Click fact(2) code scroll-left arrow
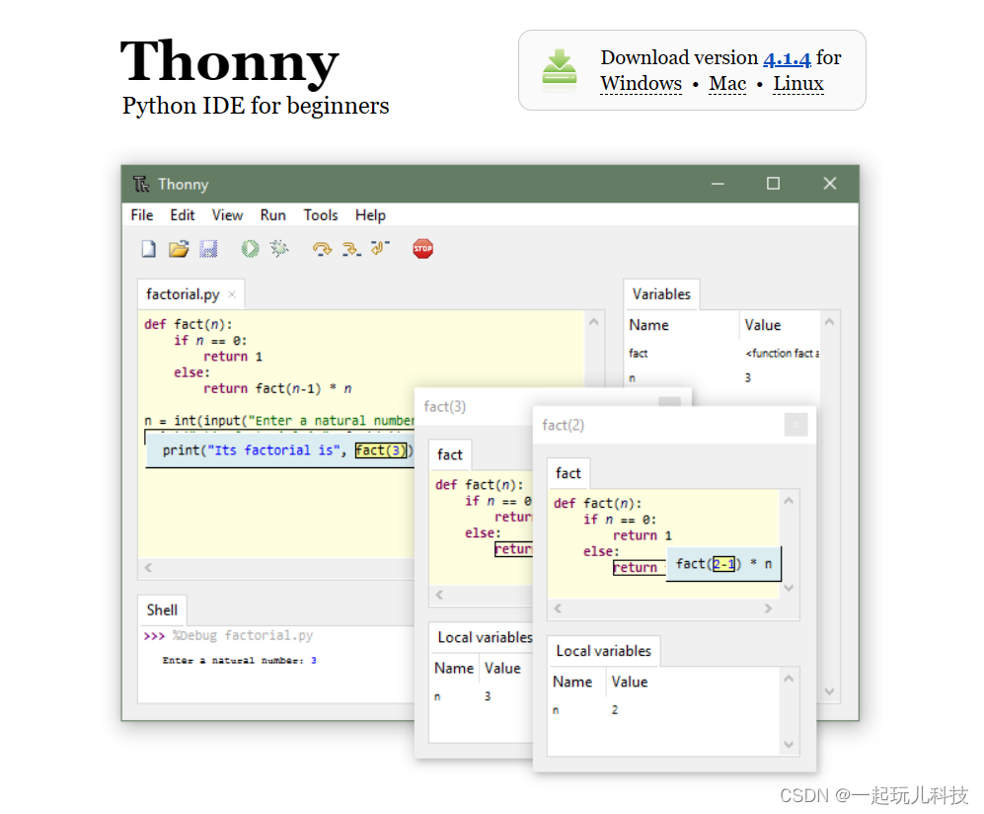Screen dimensions: 984x814 (558, 609)
